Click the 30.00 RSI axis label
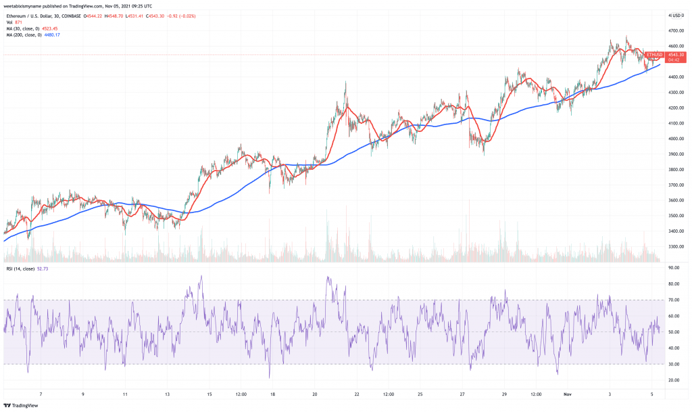 click(674, 365)
